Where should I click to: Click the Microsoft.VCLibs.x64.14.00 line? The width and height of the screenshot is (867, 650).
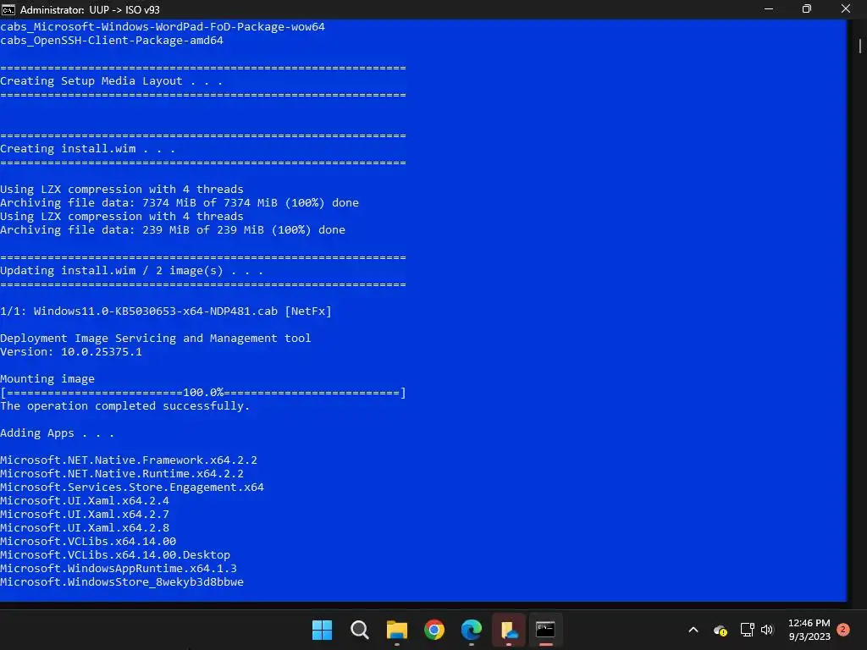[88, 542]
